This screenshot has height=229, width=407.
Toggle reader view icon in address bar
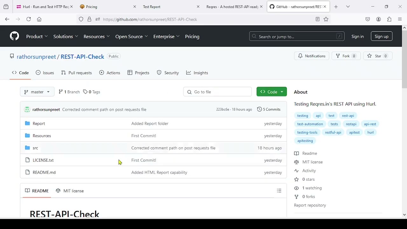(x=317, y=19)
